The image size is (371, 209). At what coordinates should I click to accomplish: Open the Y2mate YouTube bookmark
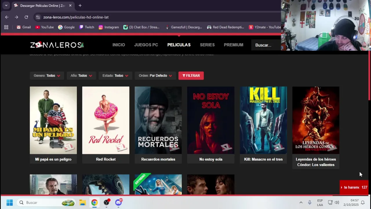pos(265,27)
